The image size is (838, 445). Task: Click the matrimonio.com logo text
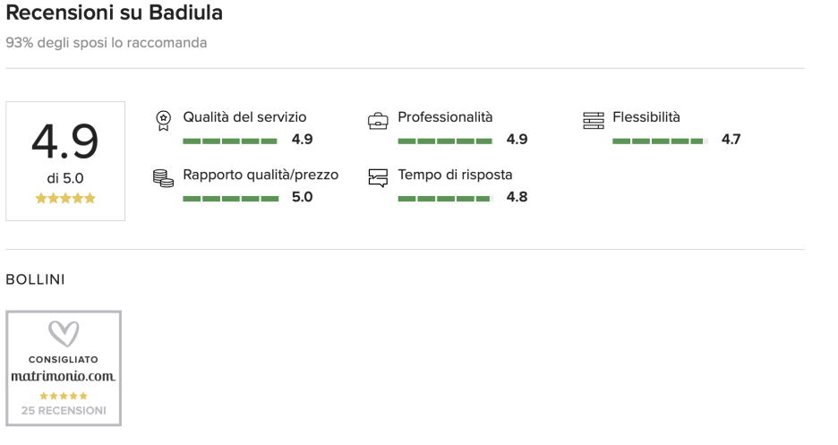(x=64, y=376)
